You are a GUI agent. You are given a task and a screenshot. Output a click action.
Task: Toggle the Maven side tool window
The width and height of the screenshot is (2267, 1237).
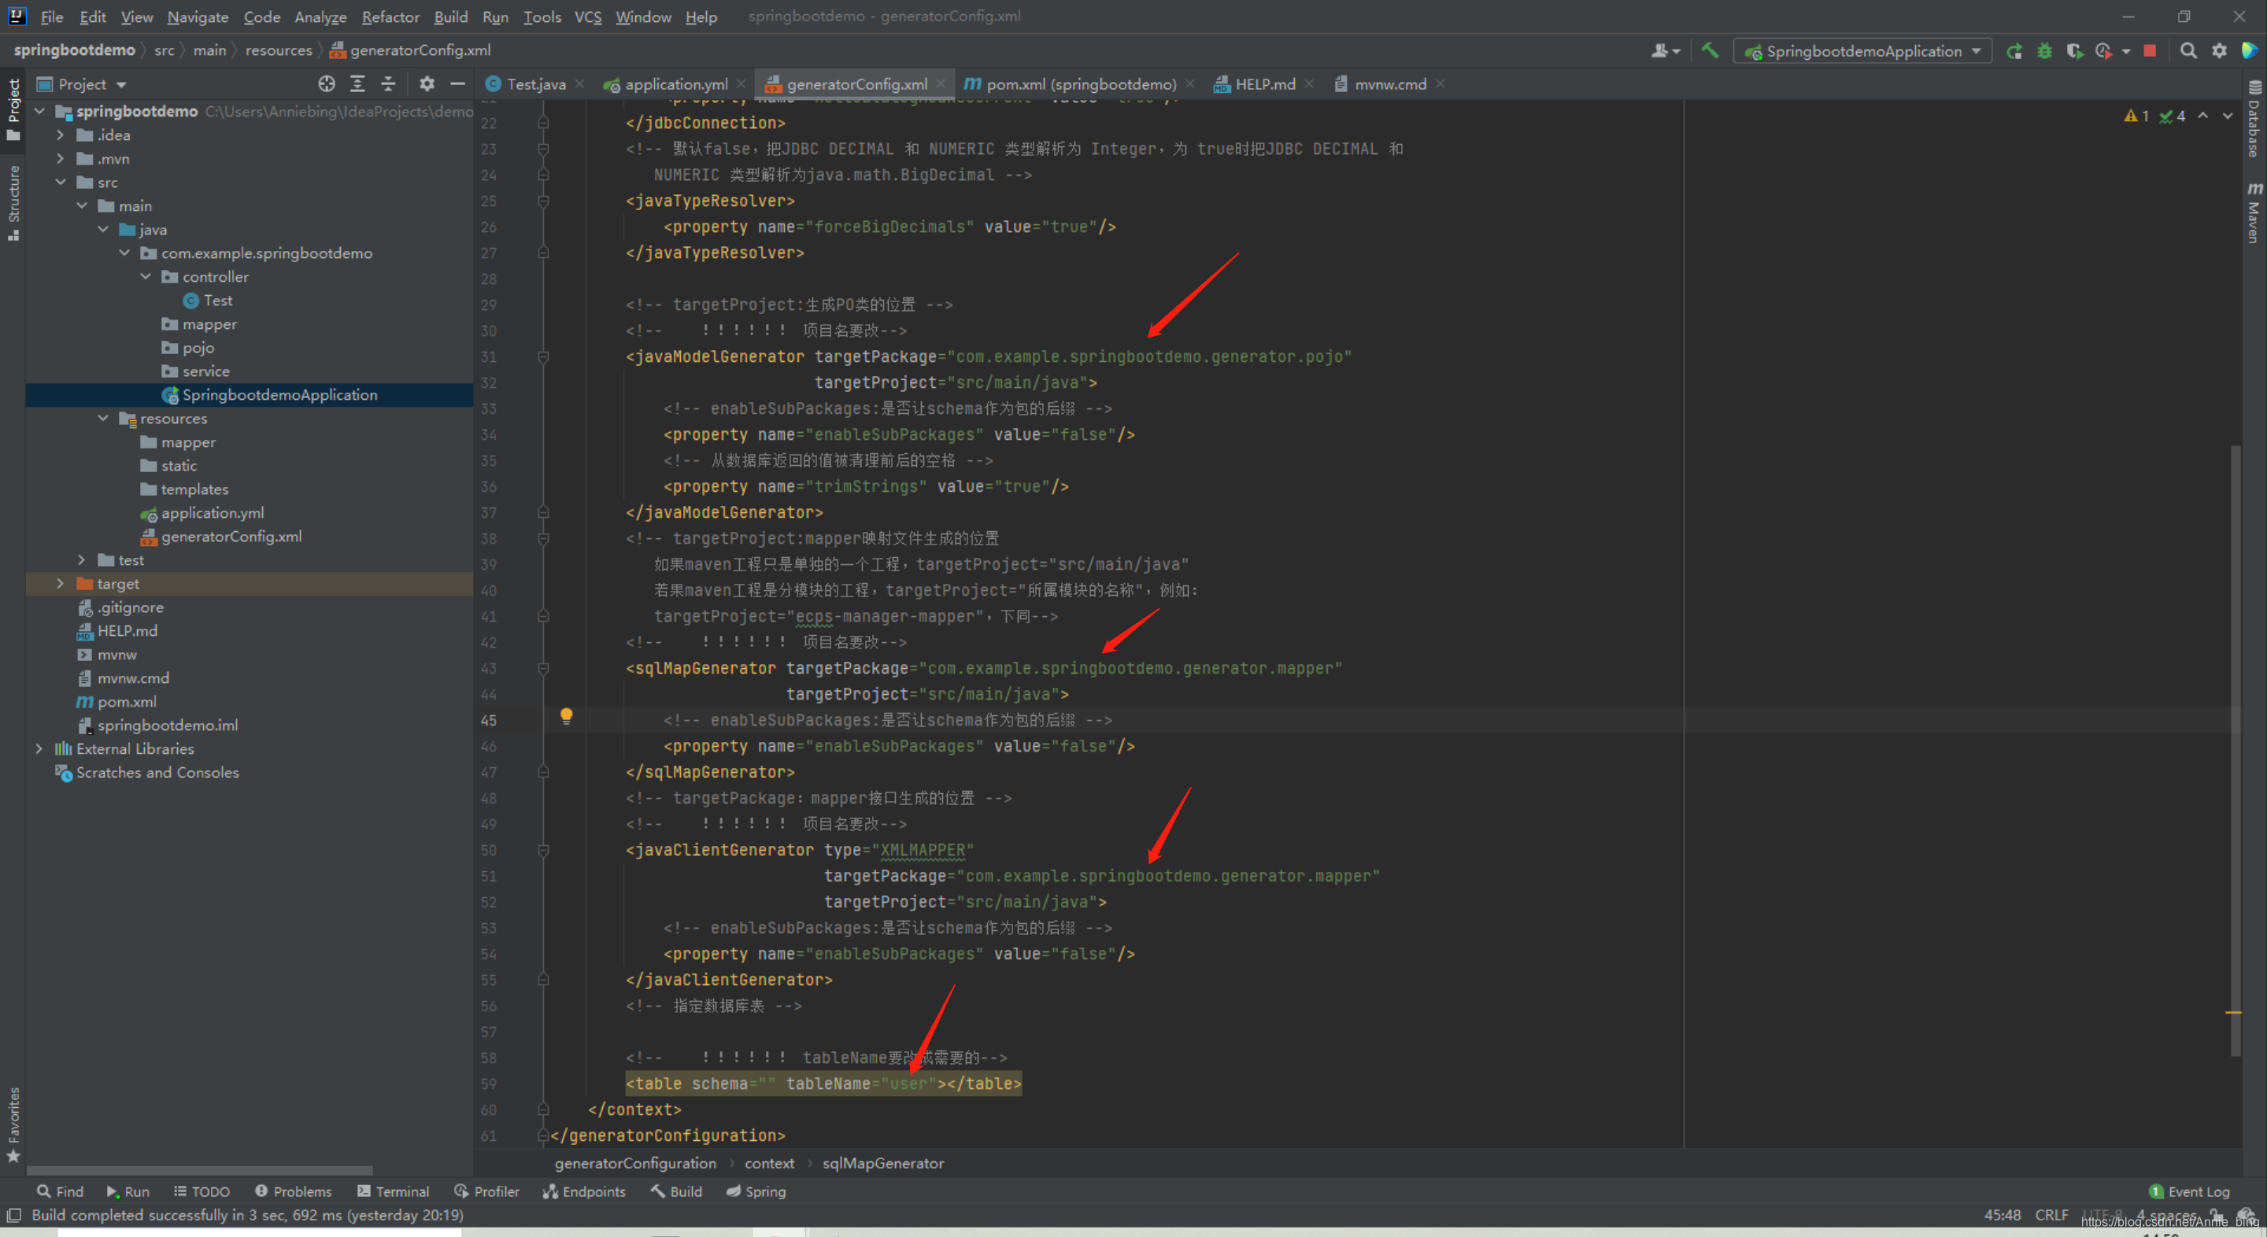coord(2254,213)
